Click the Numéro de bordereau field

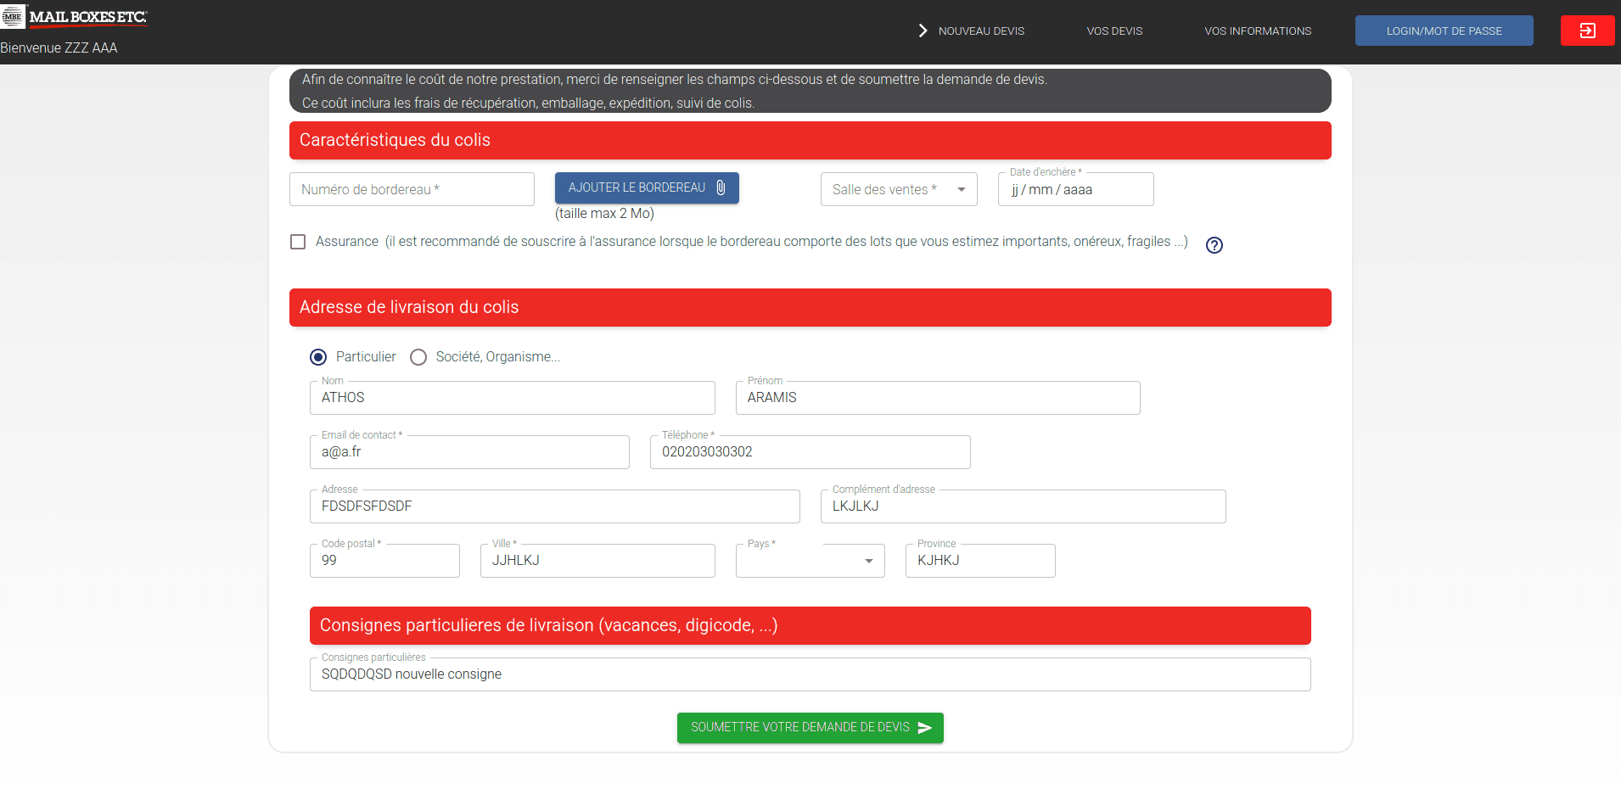coord(412,189)
